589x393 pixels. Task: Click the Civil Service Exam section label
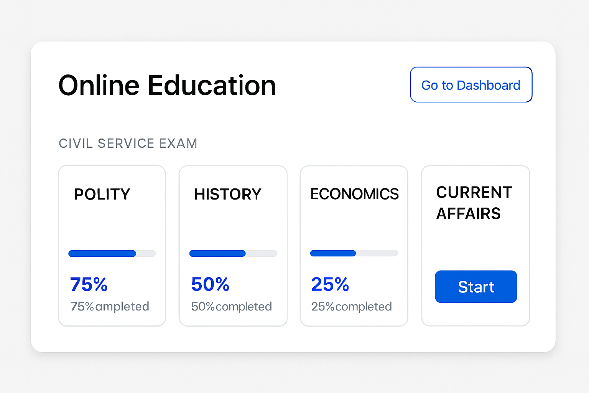tap(128, 143)
